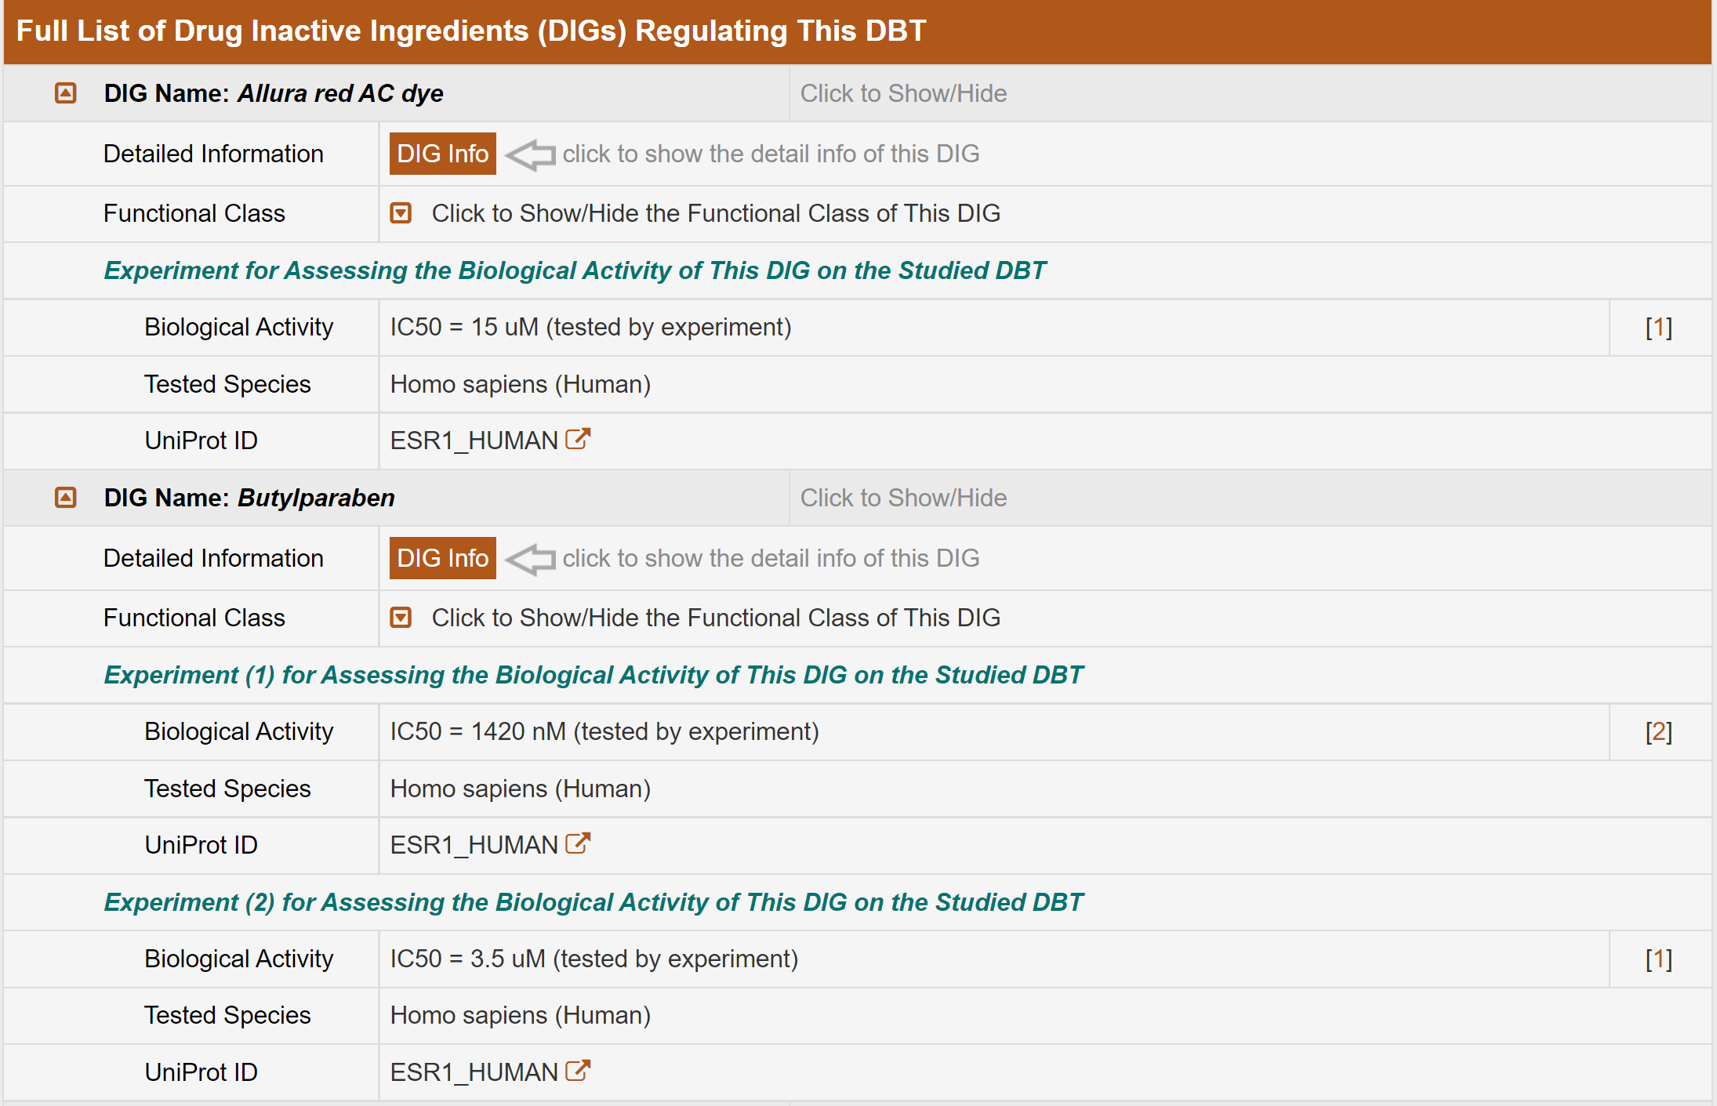
Task: Open external link icon in Butylparaben Experiment 2 UniProt
Action: (x=577, y=1072)
